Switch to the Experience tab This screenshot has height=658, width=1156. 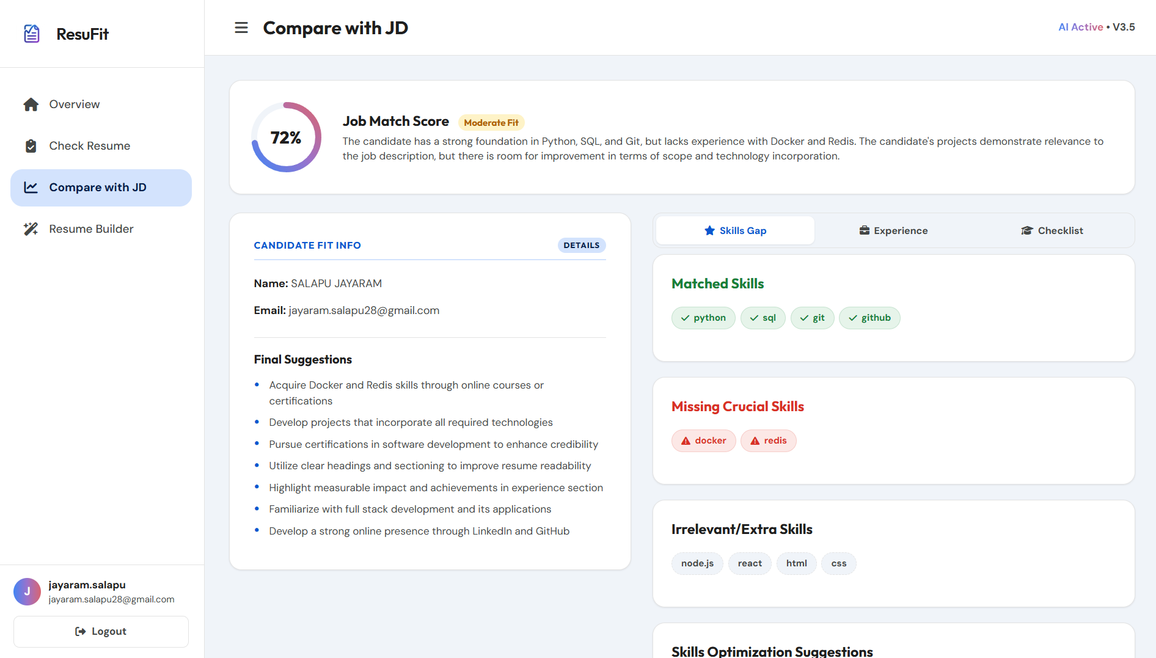893,230
